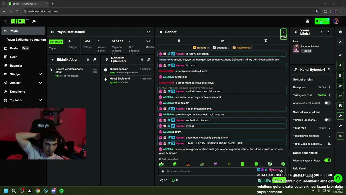Pick the purple heart emote
Screen dimensions: 346x195
[215, 164]
